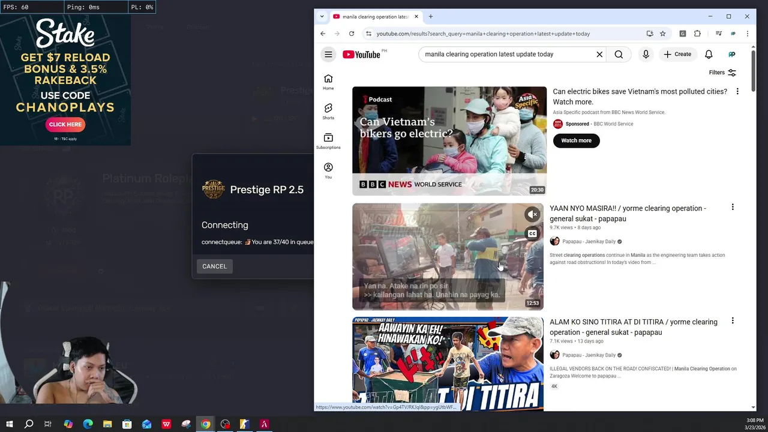The width and height of the screenshot is (768, 432).
Task: Open BBC World Service sponsor link
Action: (613, 124)
